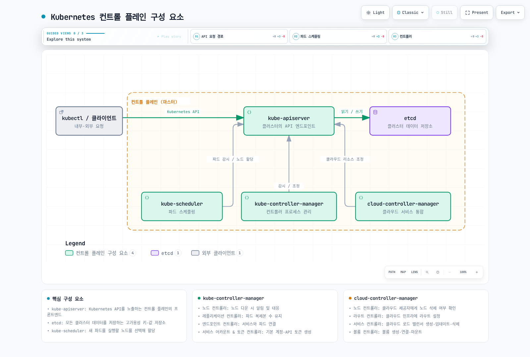This screenshot has width=530, height=357.
Task: Toggle the Still animation mode
Action: click(x=445, y=13)
